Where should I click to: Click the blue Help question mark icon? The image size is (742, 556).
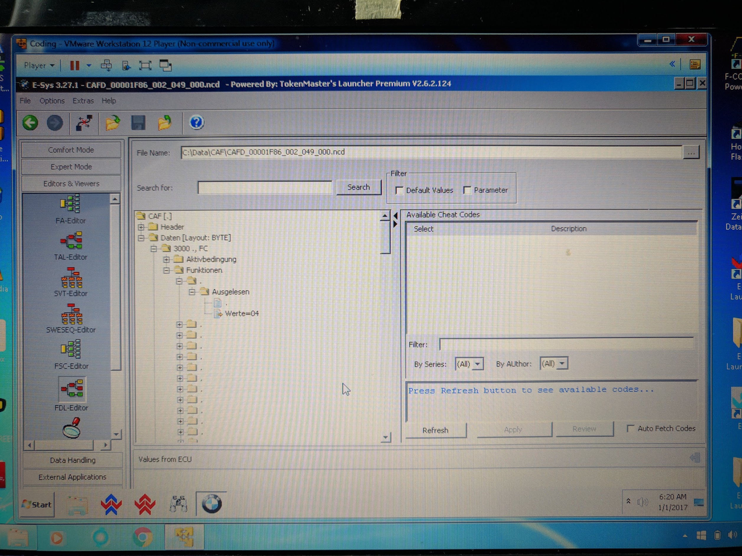pyautogui.click(x=197, y=123)
